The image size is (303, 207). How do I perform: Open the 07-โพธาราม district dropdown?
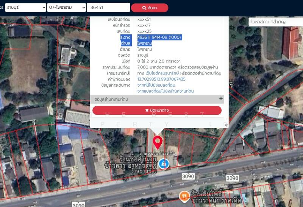pyautogui.click(x=67, y=8)
